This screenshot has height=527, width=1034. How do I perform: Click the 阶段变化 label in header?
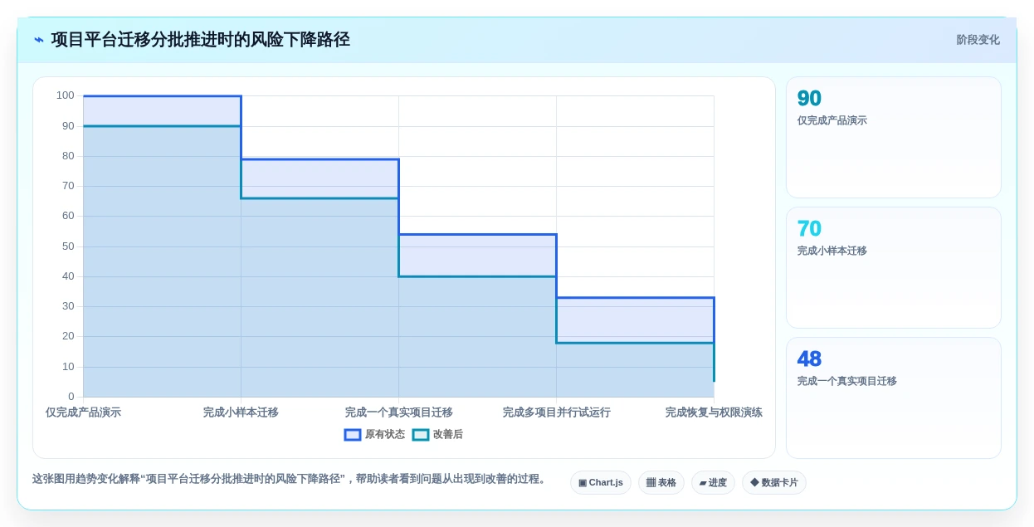(978, 40)
